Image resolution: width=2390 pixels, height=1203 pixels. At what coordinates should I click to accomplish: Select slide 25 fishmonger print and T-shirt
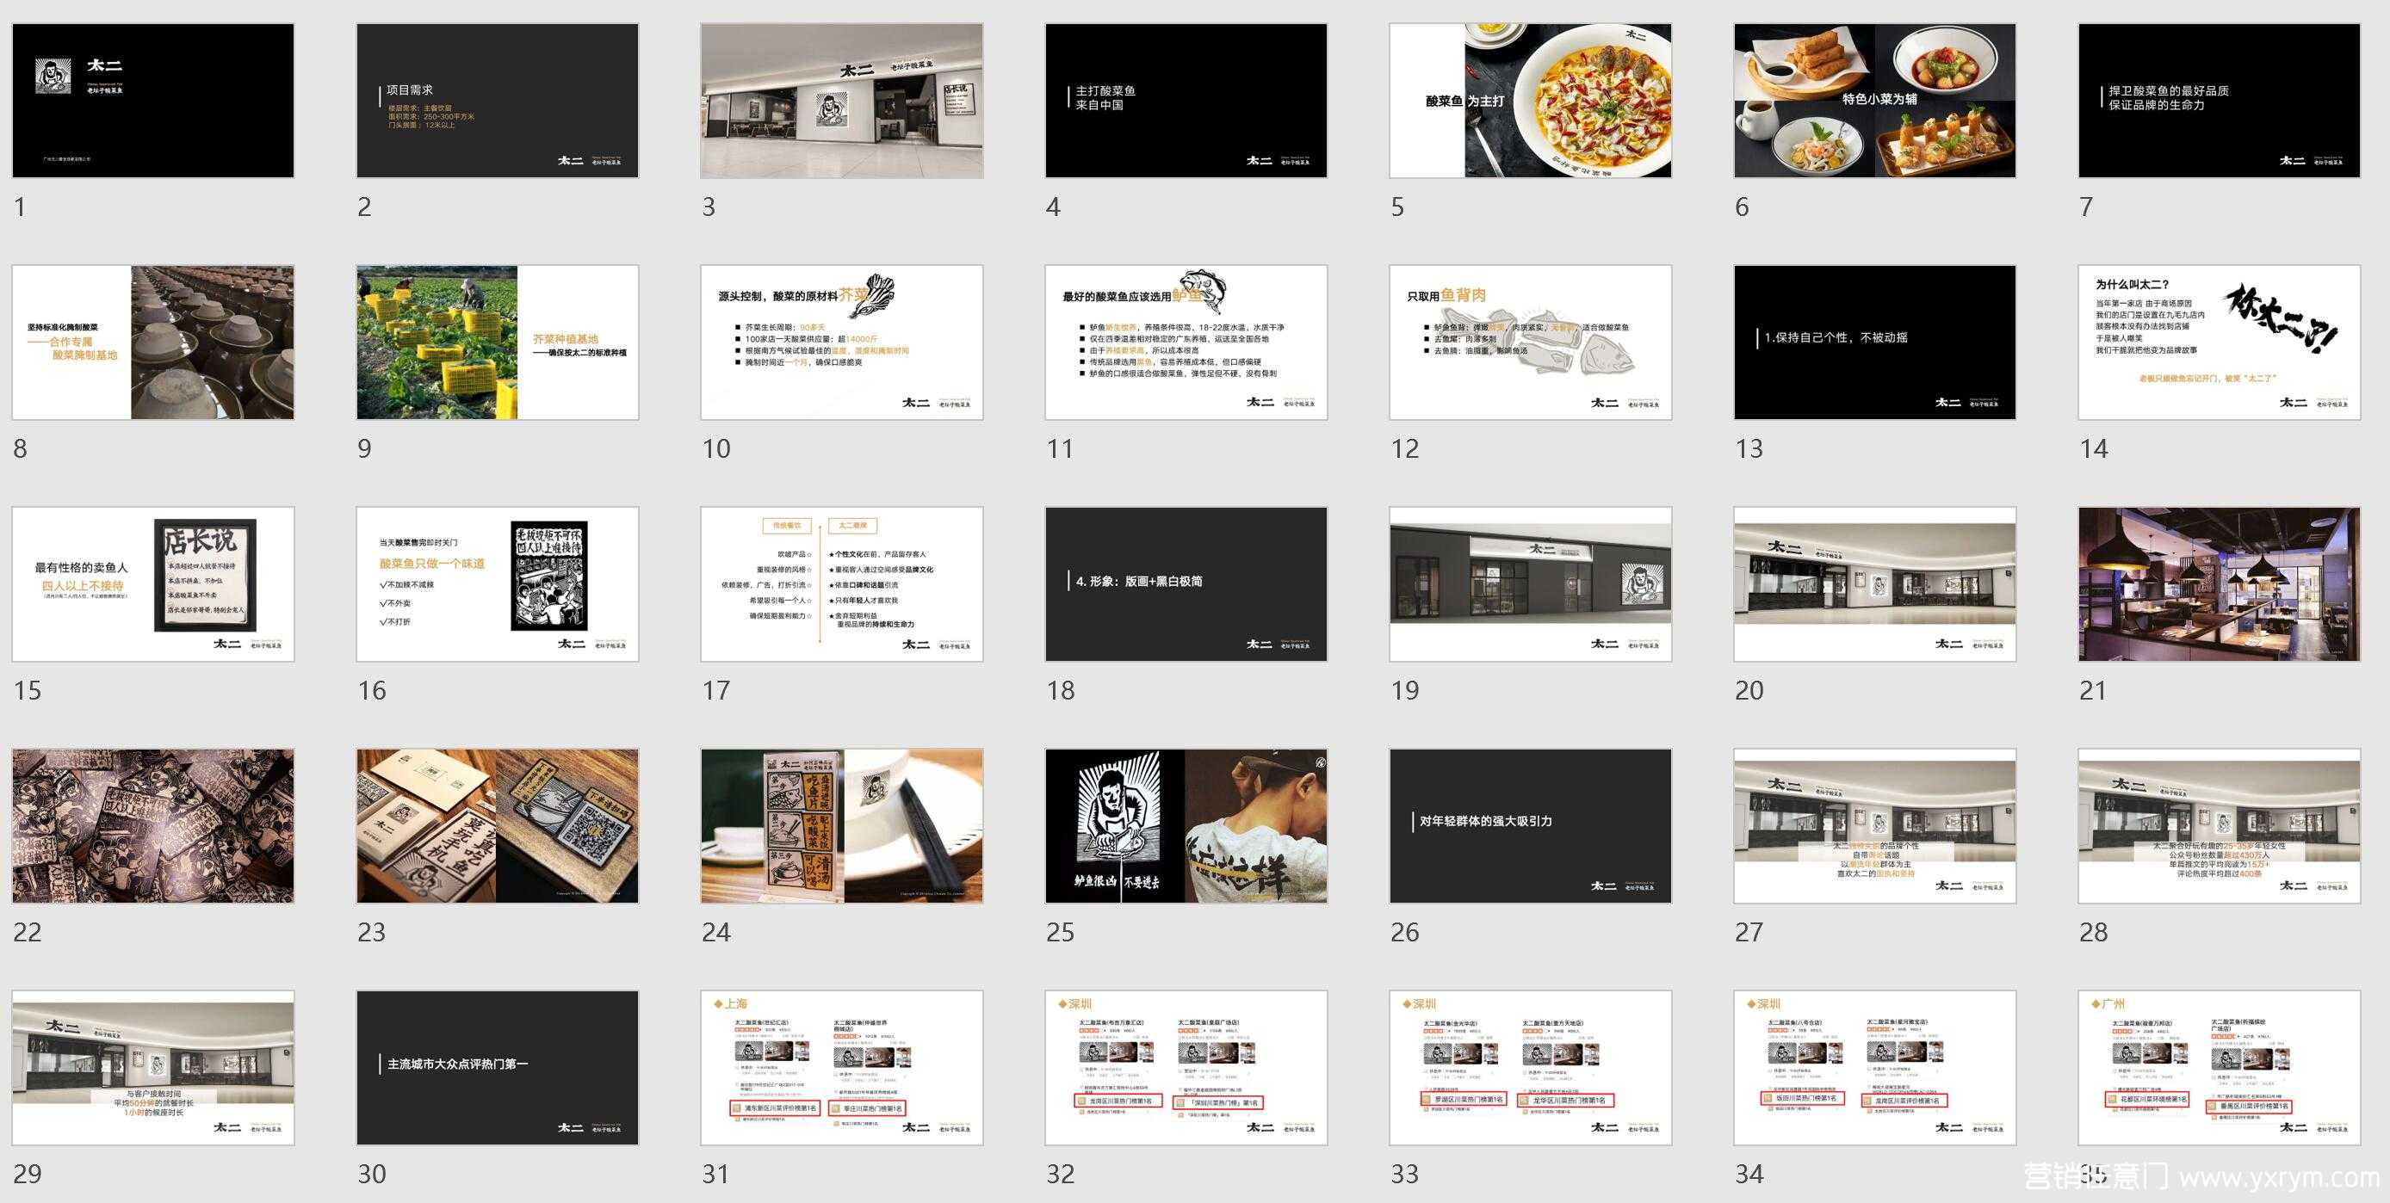(x=1186, y=826)
